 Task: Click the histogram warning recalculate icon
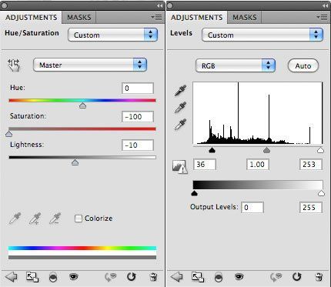point(179,167)
